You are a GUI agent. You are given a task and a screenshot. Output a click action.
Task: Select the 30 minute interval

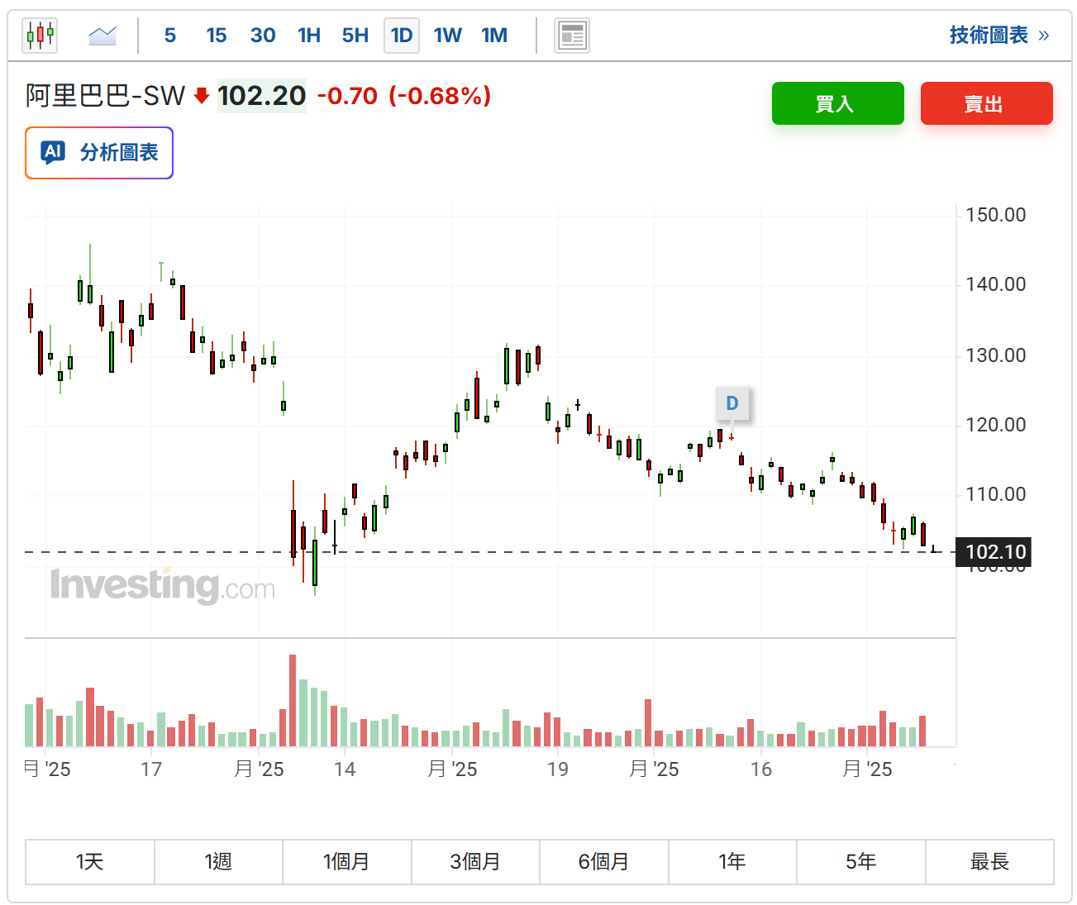click(263, 36)
